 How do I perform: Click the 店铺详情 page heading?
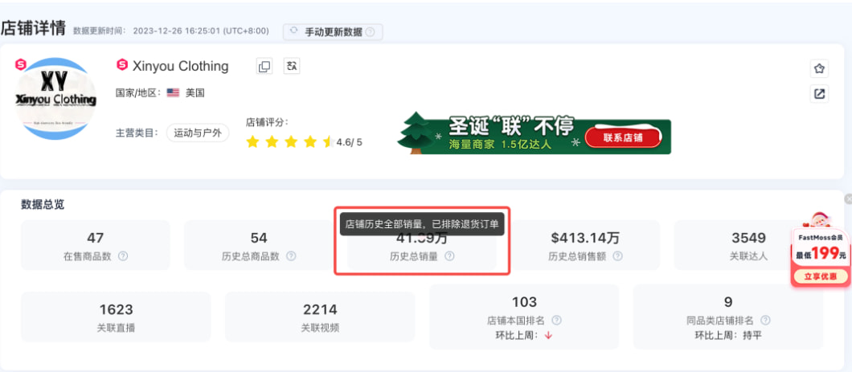33,28
